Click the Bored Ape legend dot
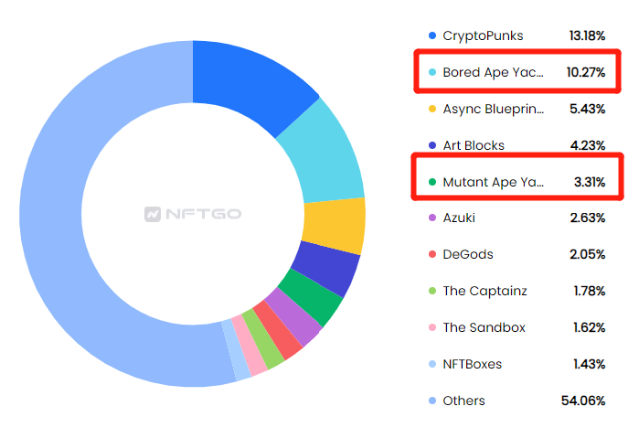 pyautogui.click(x=431, y=72)
